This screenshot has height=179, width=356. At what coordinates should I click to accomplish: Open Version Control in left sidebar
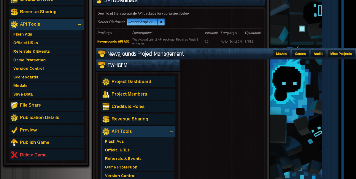coord(46,69)
